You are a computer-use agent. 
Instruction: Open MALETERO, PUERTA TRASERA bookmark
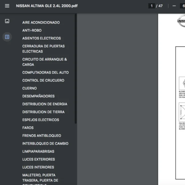pyautogui.click(x=40, y=179)
